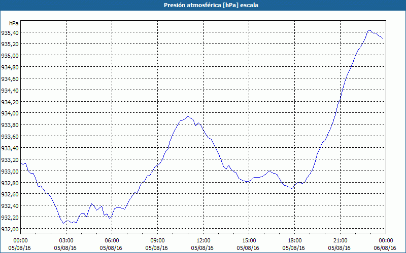
Task: Click the 934,20 y-axis label
Action: click(10, 102)
